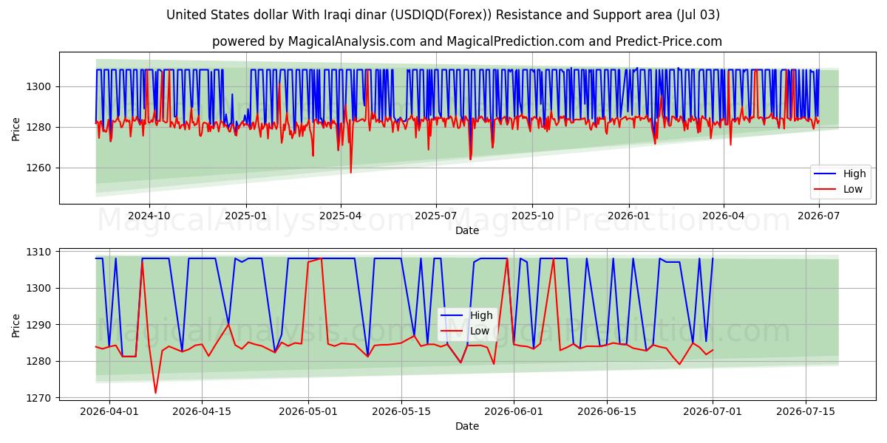Click the 1290 price label on bottom chart
Image resolution: width=887 pixels, height=443 pixels.
pyautogui.click(x=41, y=325)
